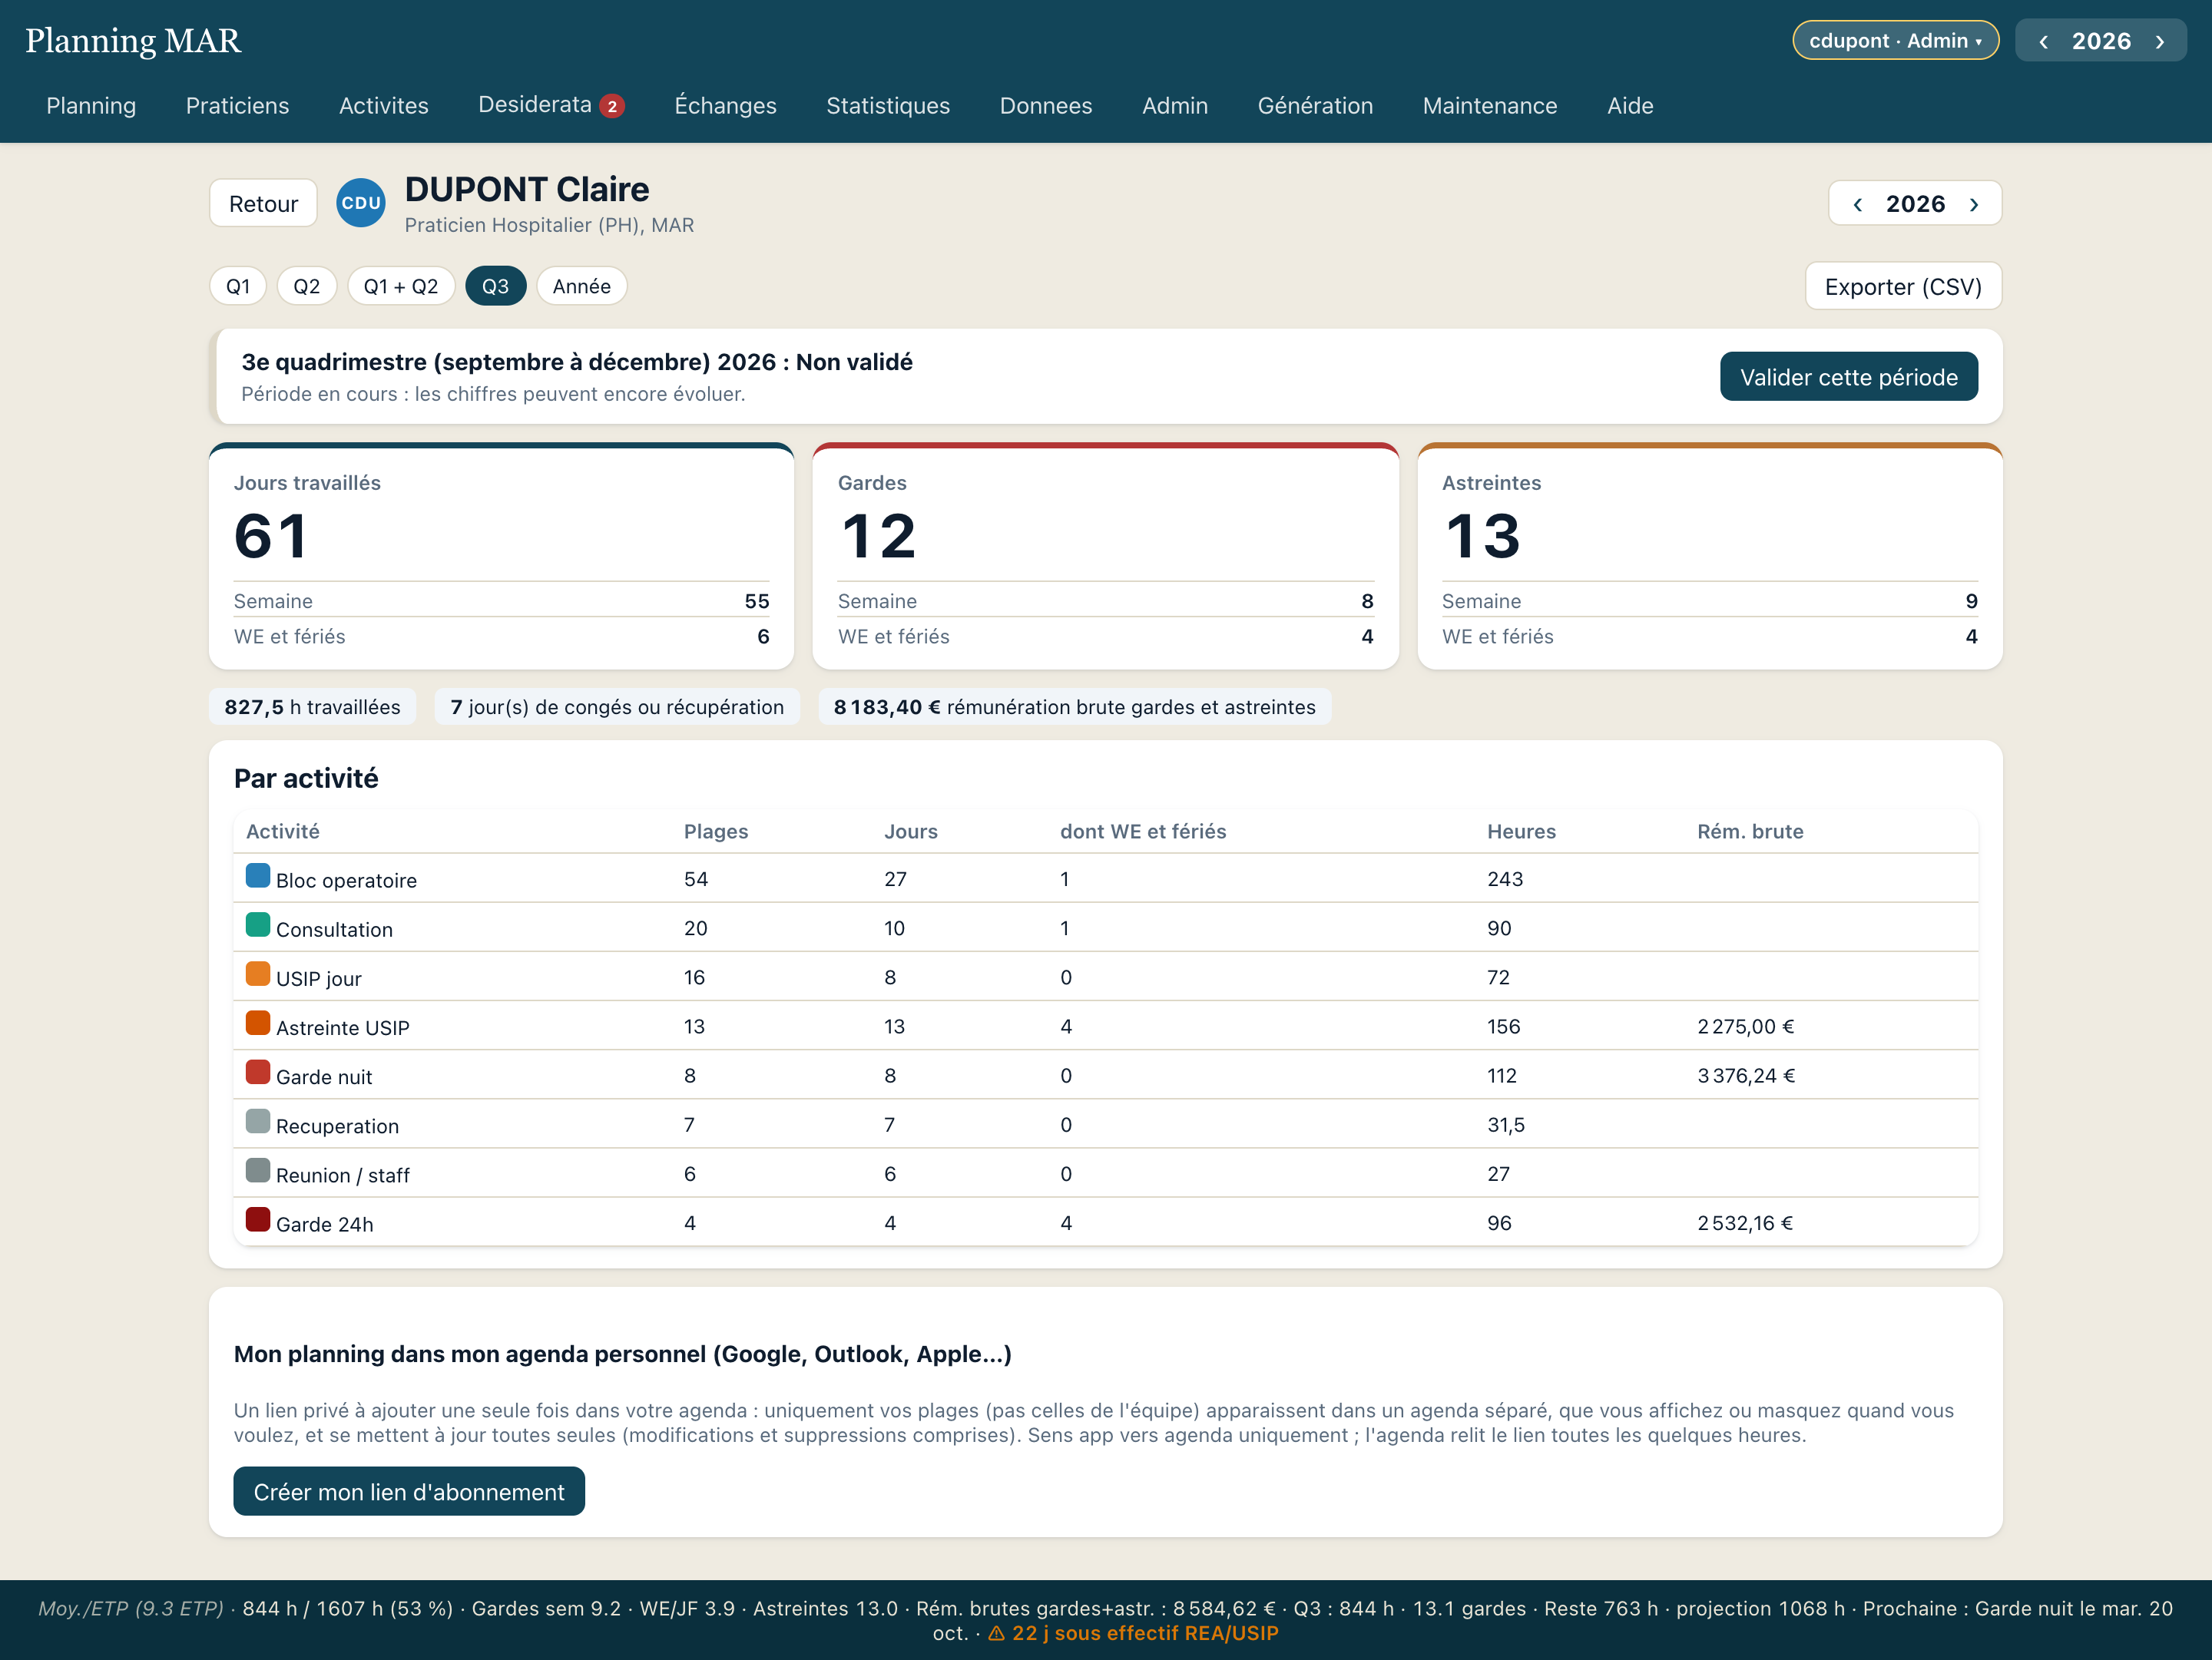Open the Génération menu
This screenshot has height=1660, width=2212.
pos(1315,106)
